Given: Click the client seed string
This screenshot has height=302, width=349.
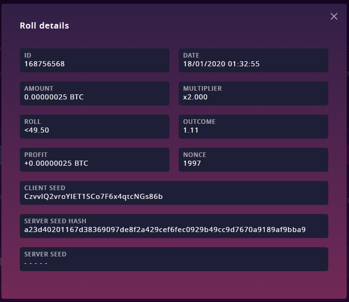Looking at the screenshot, I should 93,197.
